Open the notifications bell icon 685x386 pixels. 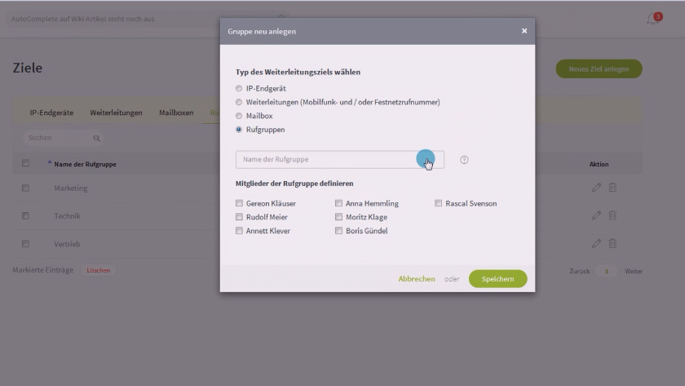tap(652, 20)
